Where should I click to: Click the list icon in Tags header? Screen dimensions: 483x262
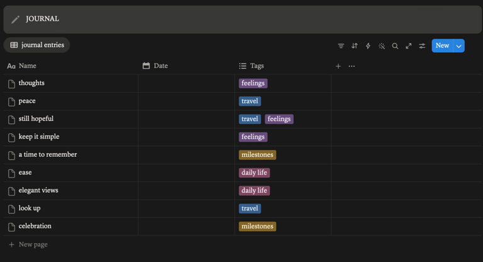point(243,66)
